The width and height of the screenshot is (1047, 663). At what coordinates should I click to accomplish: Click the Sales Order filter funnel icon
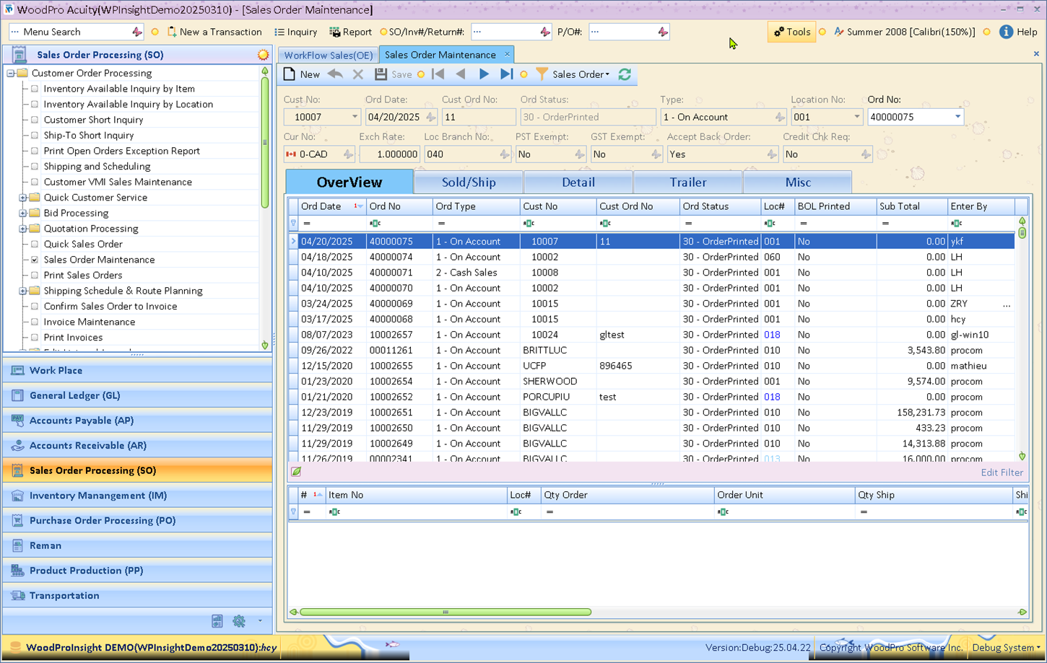[542, 74]
